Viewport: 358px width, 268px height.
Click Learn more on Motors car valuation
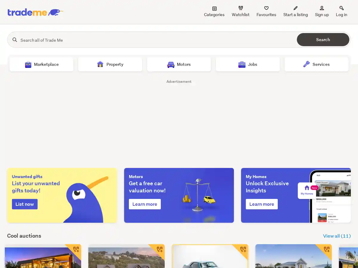tap(145, 204)
